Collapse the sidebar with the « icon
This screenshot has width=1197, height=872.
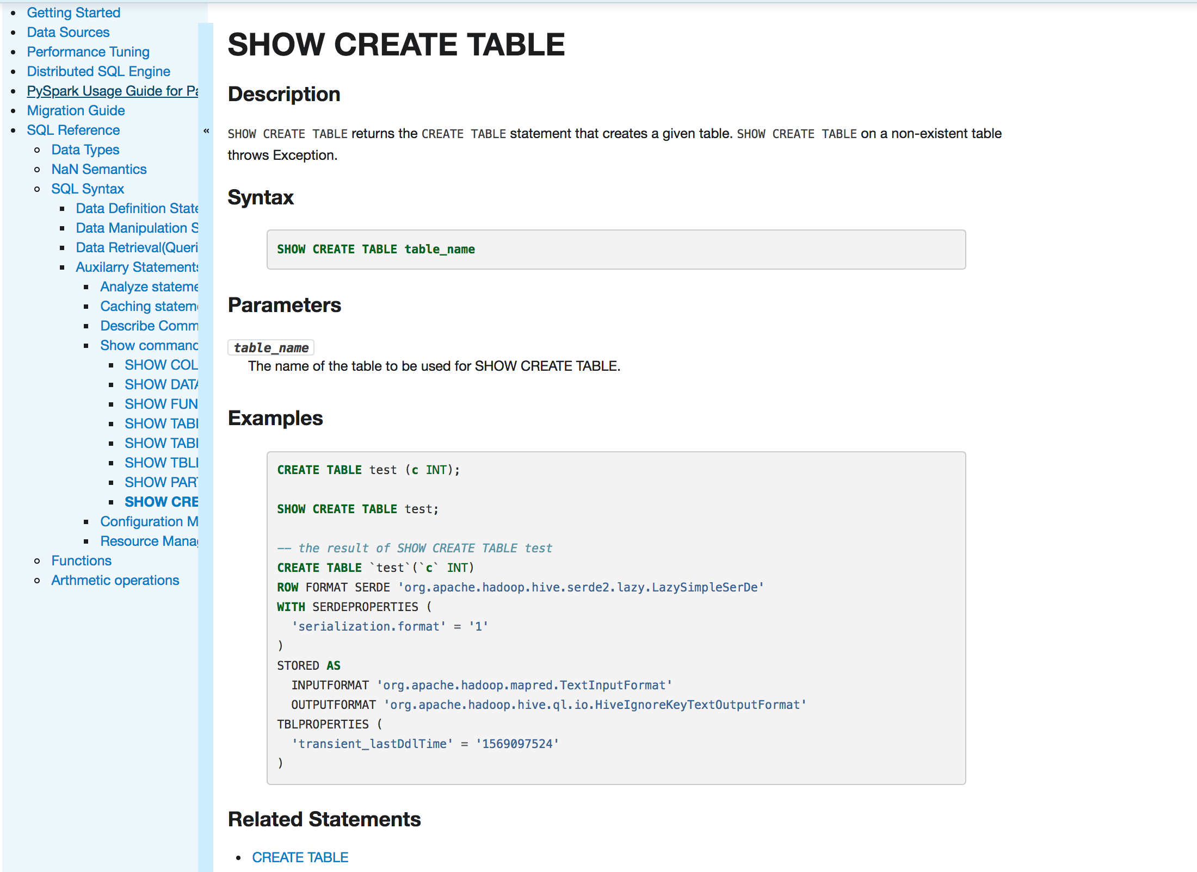click(206, 130)
